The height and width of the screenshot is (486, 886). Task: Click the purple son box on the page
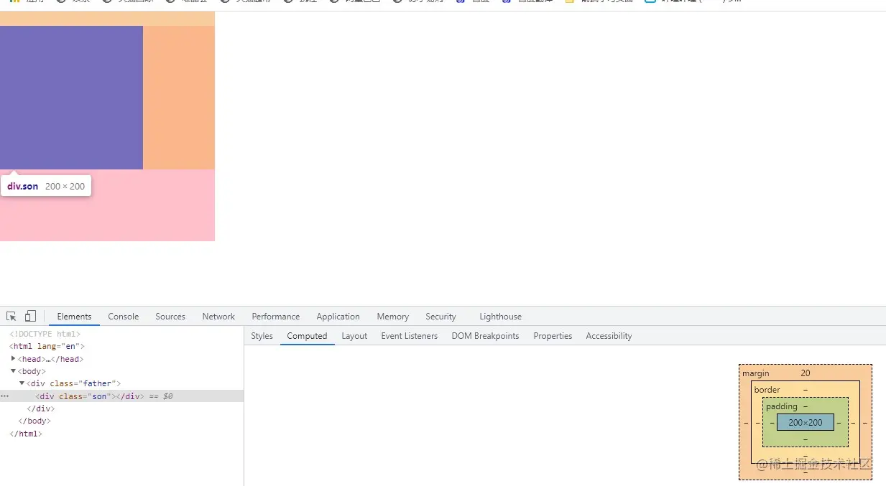[71, 98]
